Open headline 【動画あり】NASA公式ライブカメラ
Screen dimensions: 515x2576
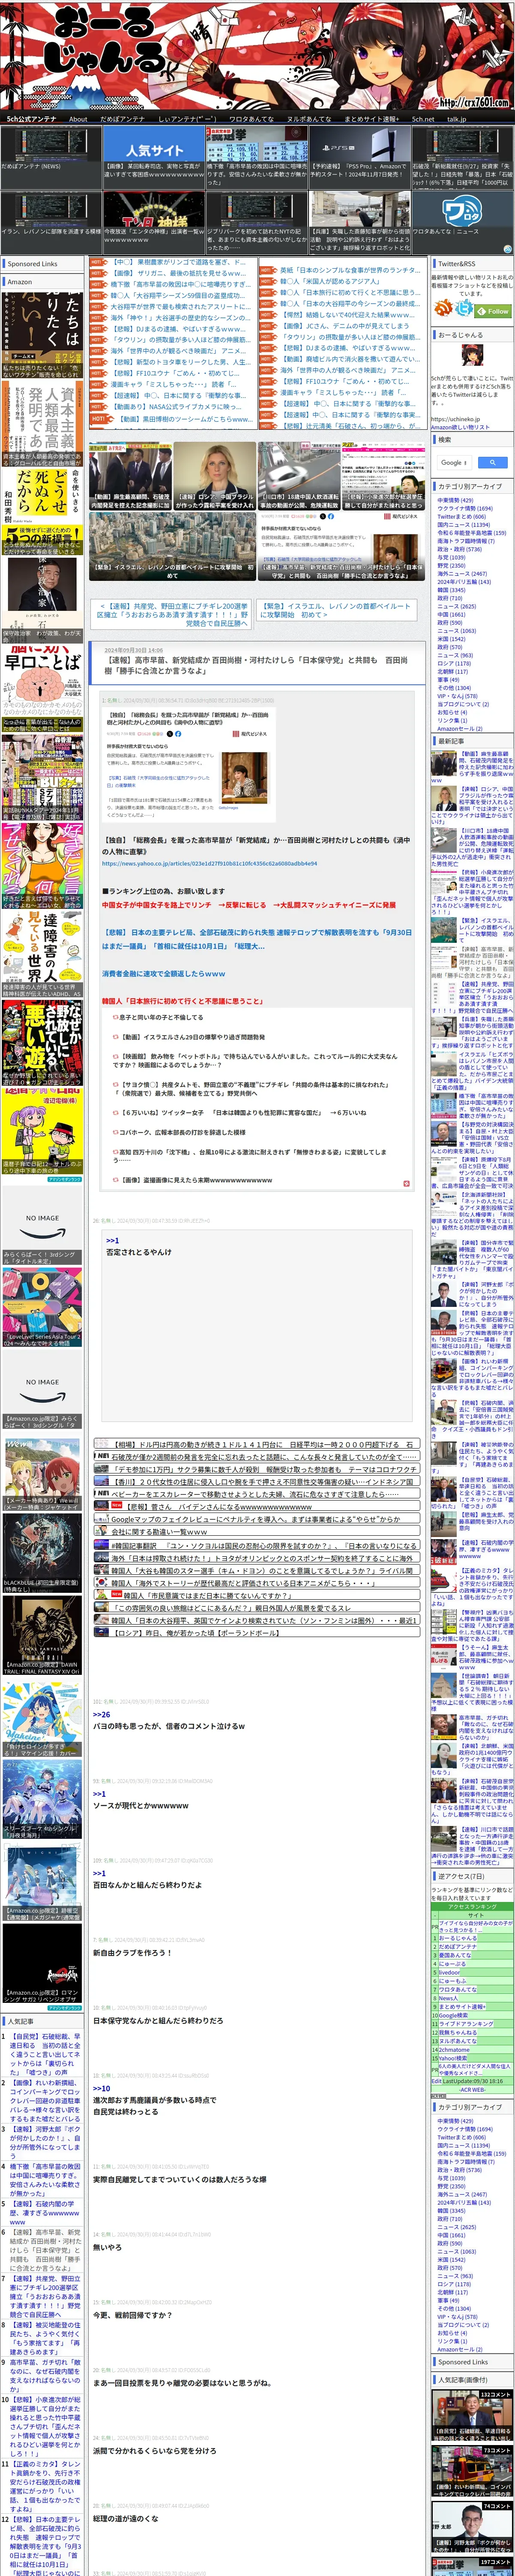(176, 407)
